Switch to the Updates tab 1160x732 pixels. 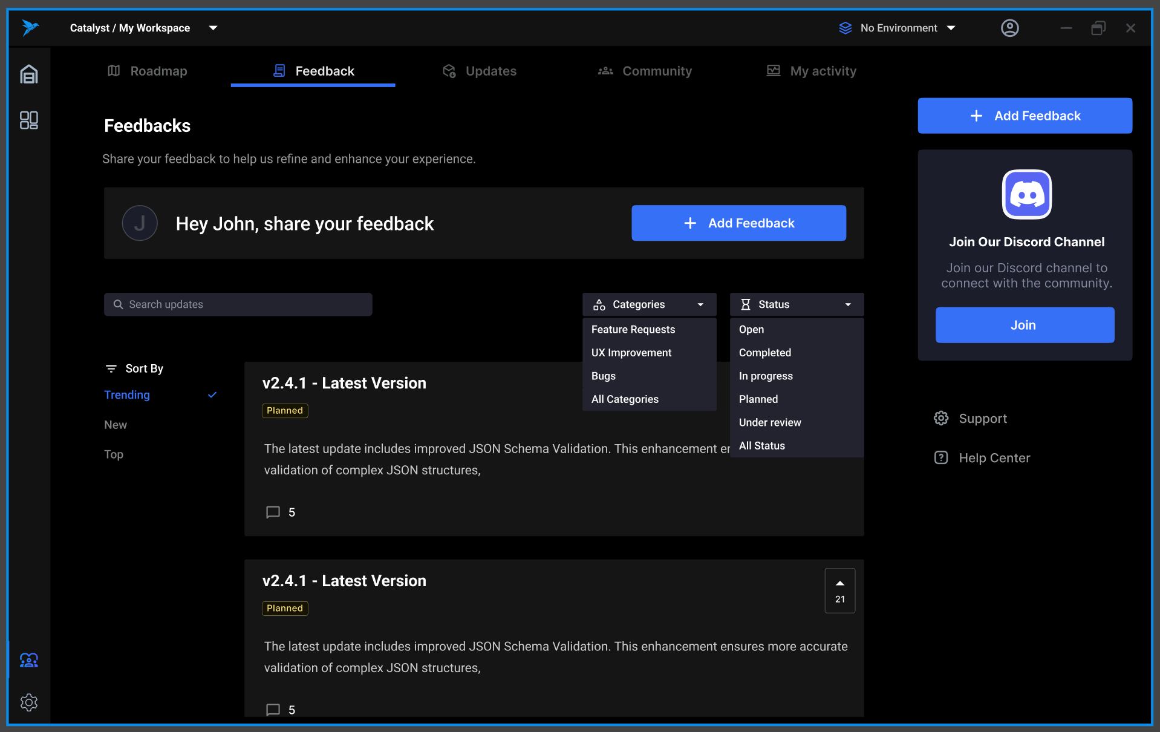coord(479,71)
